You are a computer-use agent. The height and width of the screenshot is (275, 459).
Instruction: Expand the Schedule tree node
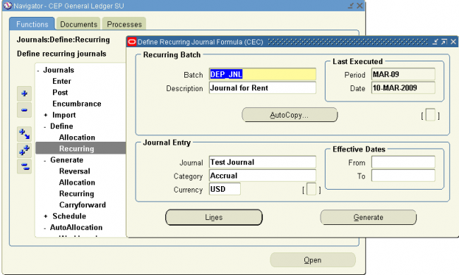pyautogui.click(x=45, y=216)
